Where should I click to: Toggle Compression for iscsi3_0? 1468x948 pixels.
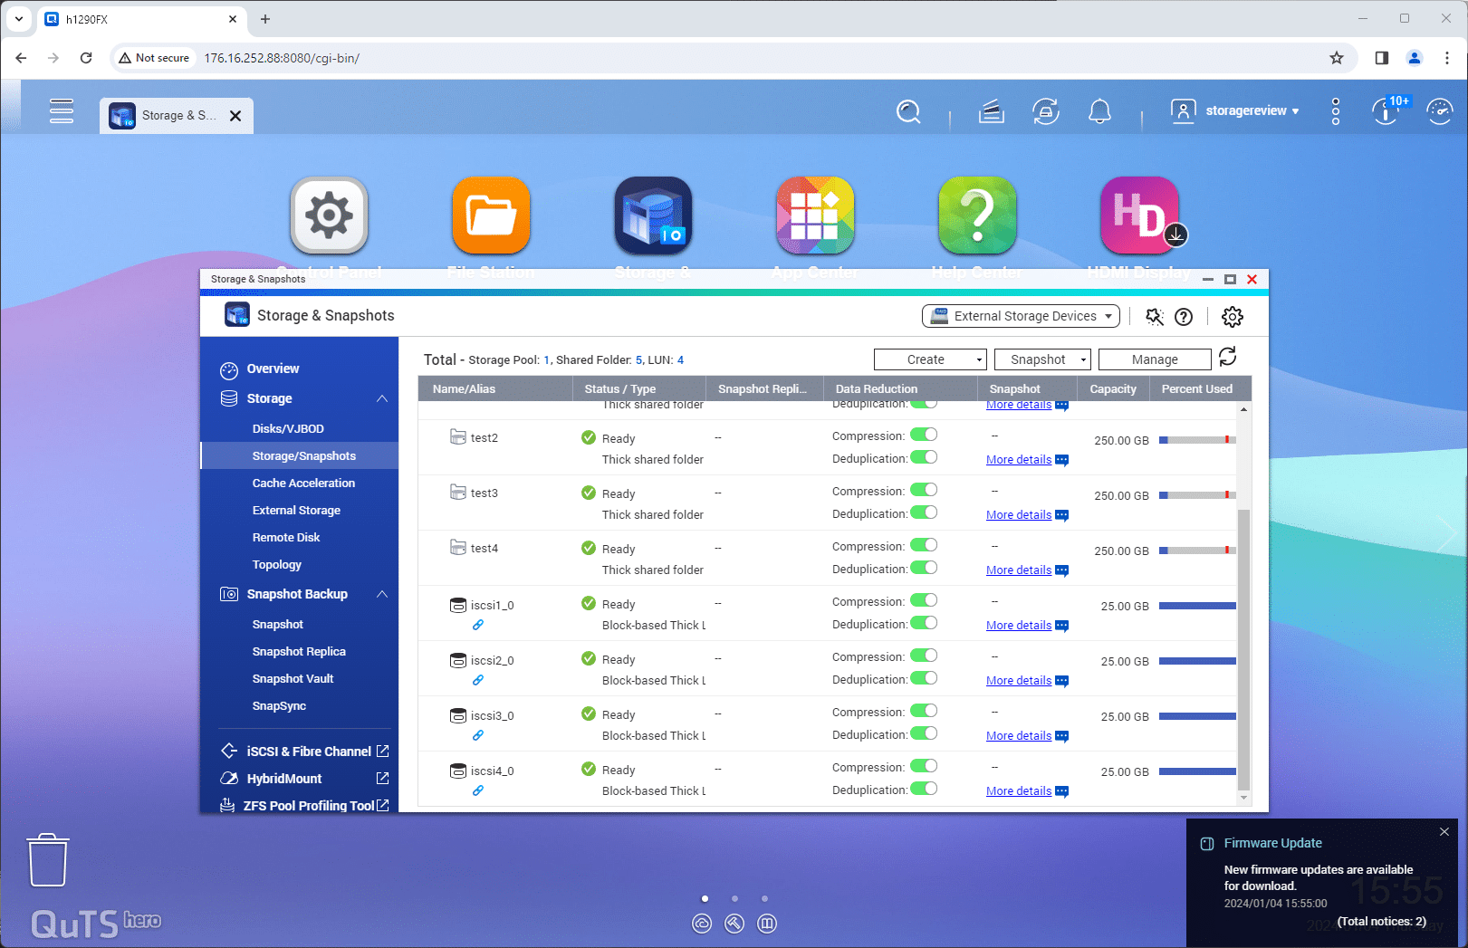click(x=924, y=711)
